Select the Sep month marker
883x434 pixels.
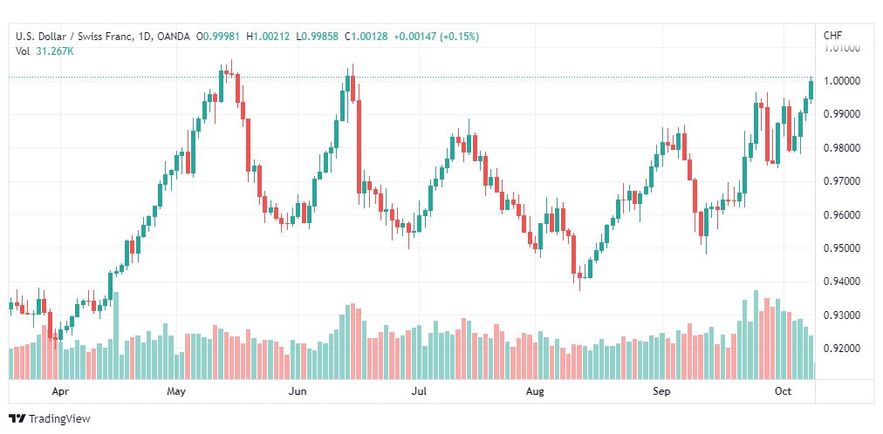point(661,391)
